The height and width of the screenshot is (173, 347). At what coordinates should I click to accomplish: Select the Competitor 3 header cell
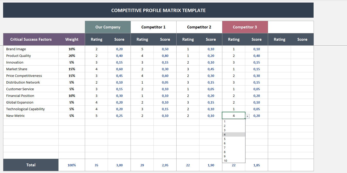[x=245, y=27]
